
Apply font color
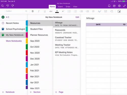coord(57,11)
